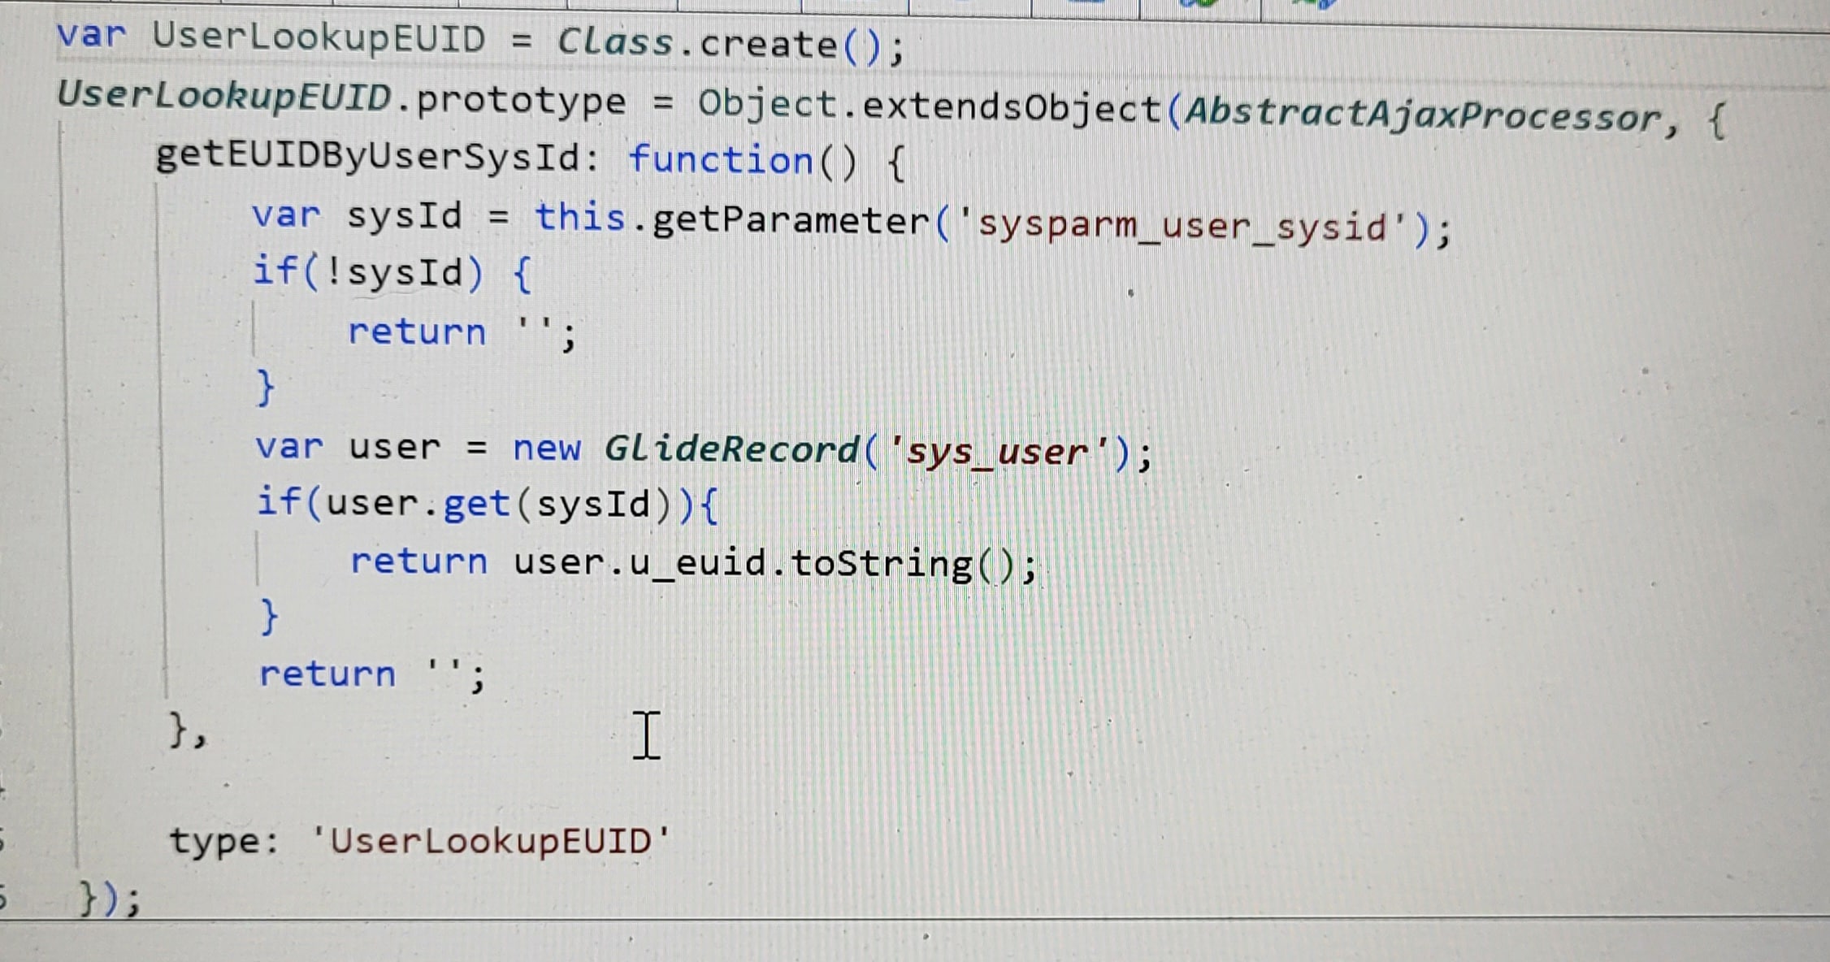Click the closing }); at script end

pyautogui.click(x=109, y=899)
